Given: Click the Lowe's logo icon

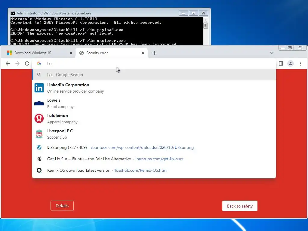Looking at the screenshot, I should click(39, 103).
